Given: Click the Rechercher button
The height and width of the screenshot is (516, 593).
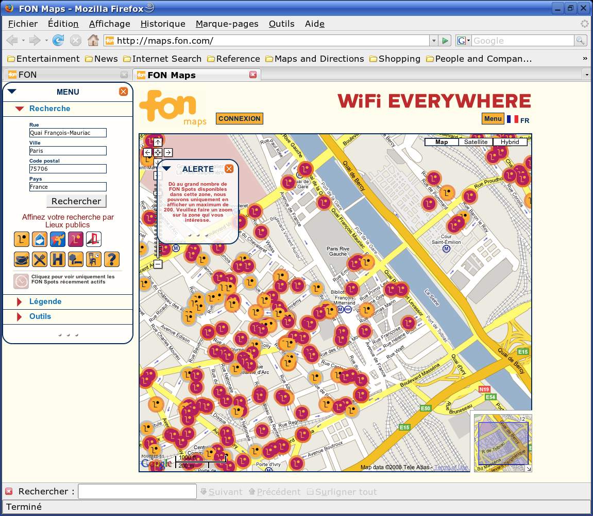Looking at the screenshot, I should 76,201.
